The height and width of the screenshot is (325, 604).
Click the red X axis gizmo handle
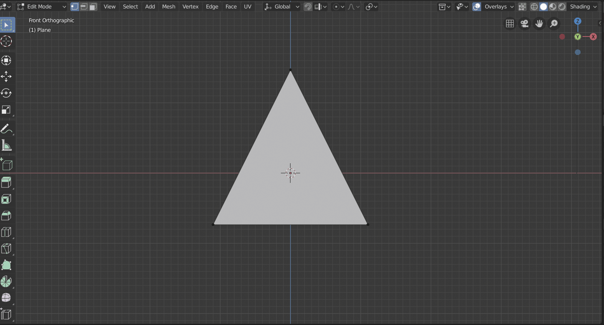coord(593,36)
